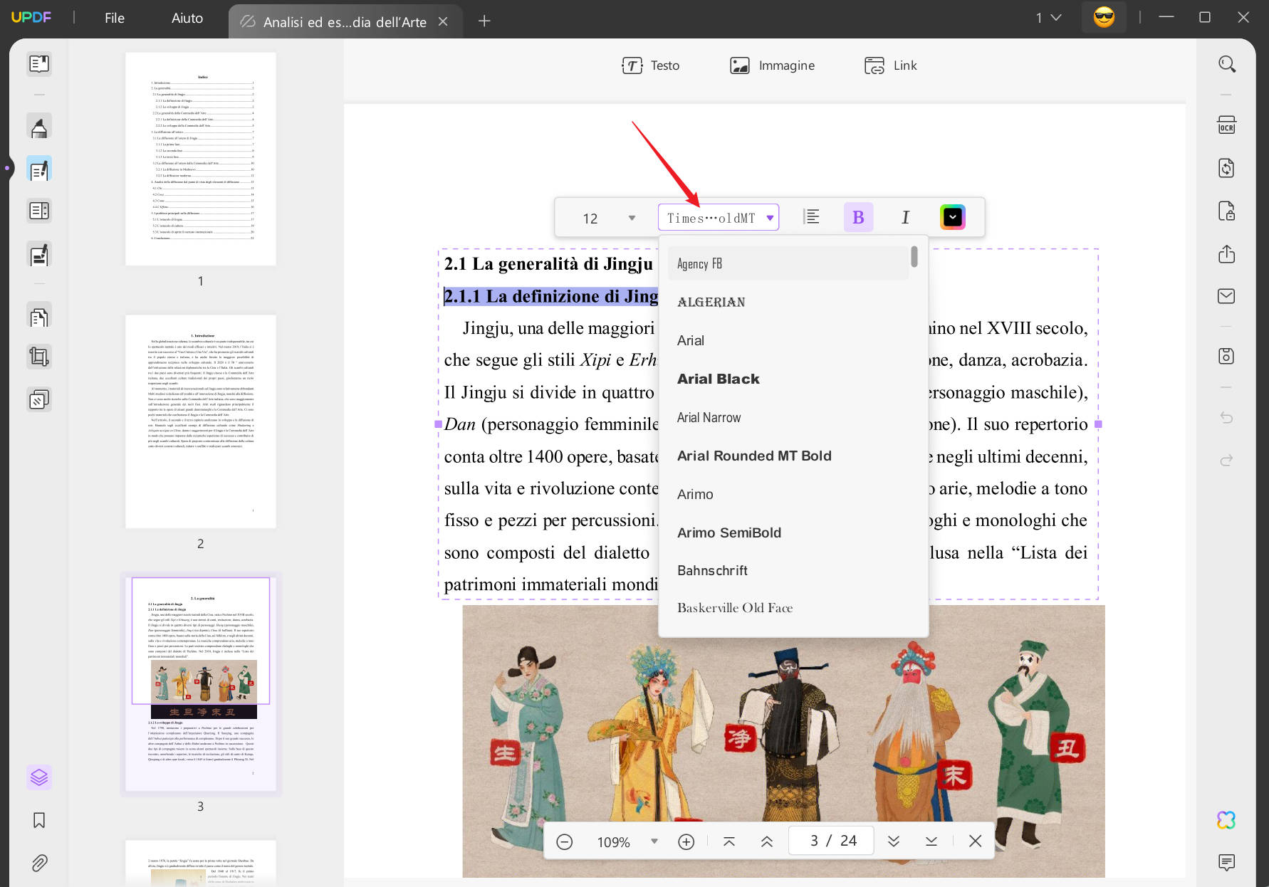The height and width of the screenshot is (887, 1269).
Task: Choose the Arimo font
Action: coord(788,494)
